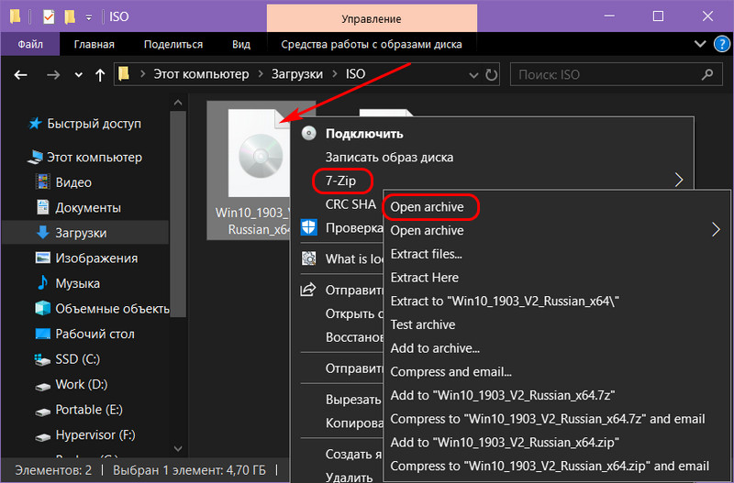Viewport: 734px width, 483px height.
Task: Choose Extract Here option
Action: (424, 278)
